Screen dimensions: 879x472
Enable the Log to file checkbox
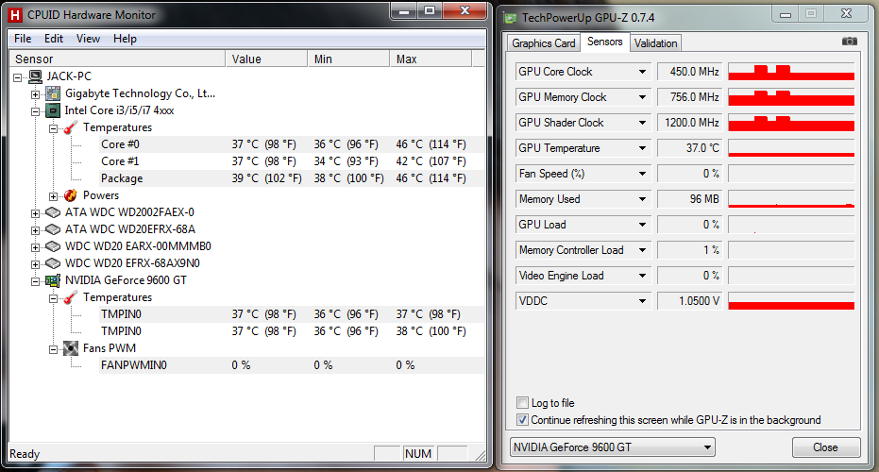click(x=522, y=402)
